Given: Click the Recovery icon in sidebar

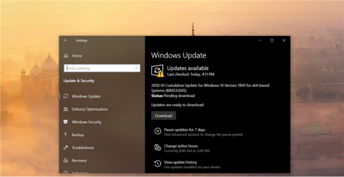Looking at the screenshot, I should pyautogui.click(x=66, y=160).
